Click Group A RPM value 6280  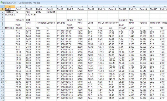pyautogui.click(x=30, y=79)
